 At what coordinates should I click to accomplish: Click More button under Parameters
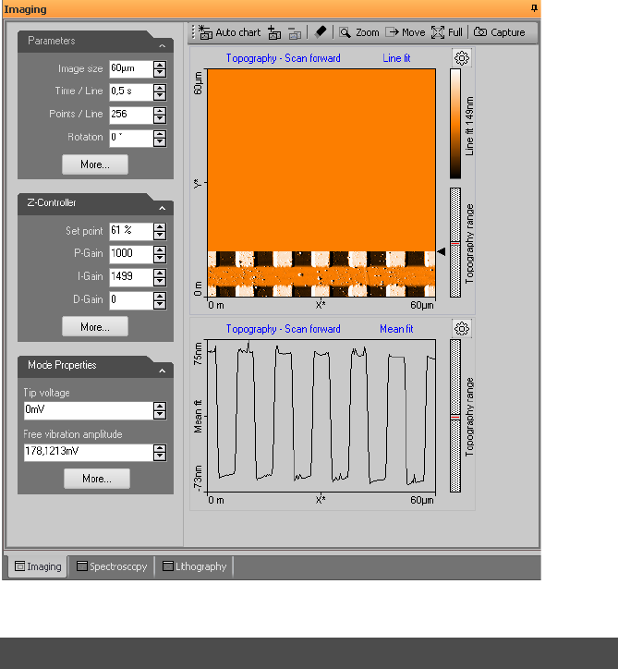tap(95, 164)
